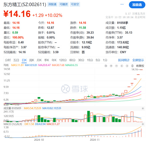The image size is (148, 141).
Task: Open 区间统计 range statistics
Action: point(124,60)
